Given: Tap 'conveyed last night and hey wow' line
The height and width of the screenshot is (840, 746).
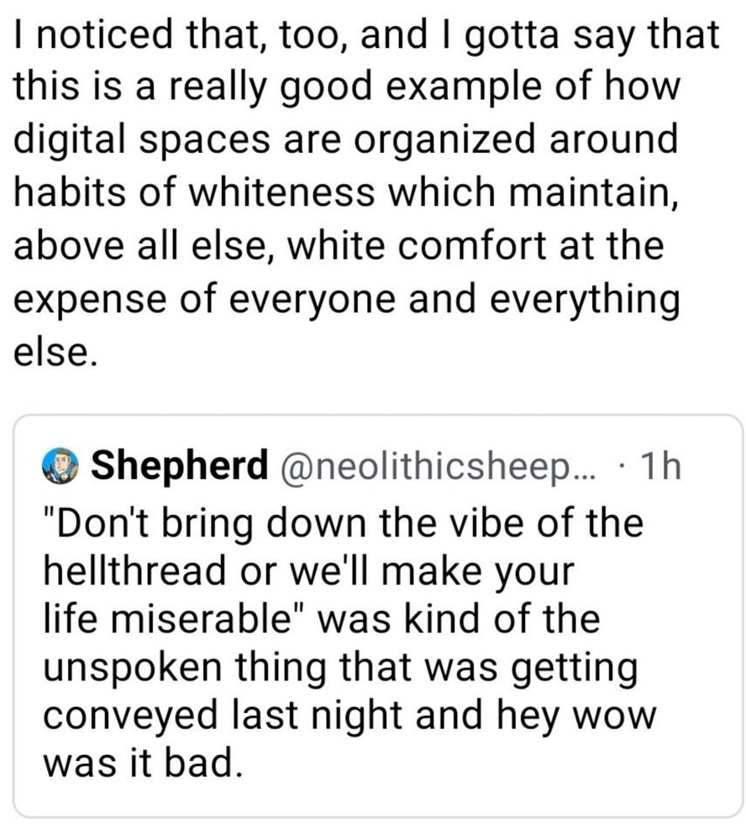Looking at the screenshot, I should (349, 717).
